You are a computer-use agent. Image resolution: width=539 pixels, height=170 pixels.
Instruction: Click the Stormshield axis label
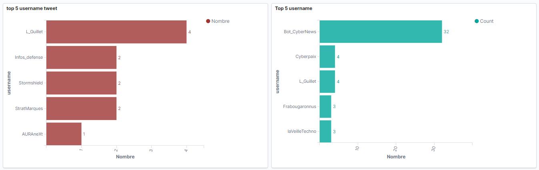coord(31,83)
